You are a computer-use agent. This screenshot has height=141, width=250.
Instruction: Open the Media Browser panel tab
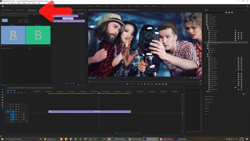20,10
